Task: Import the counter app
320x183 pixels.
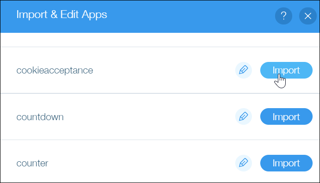Action: [x=286, y=163]
